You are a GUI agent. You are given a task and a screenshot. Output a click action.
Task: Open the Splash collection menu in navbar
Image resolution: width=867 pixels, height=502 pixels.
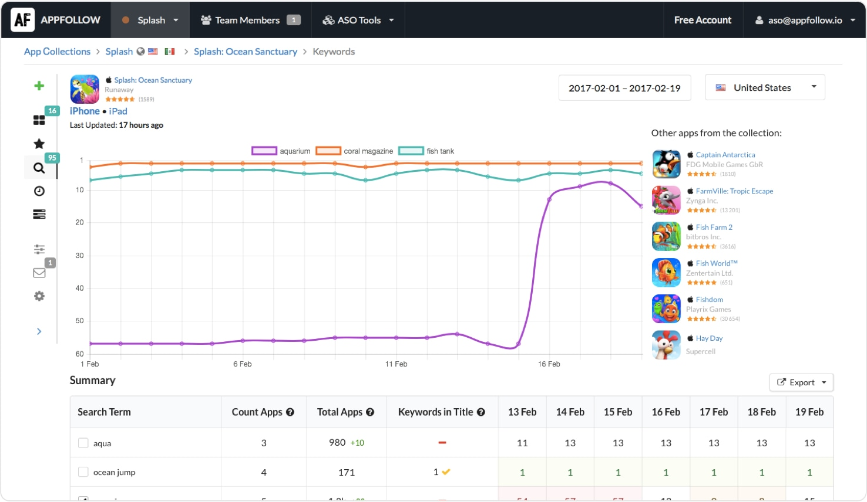click(x=150, y=20)
